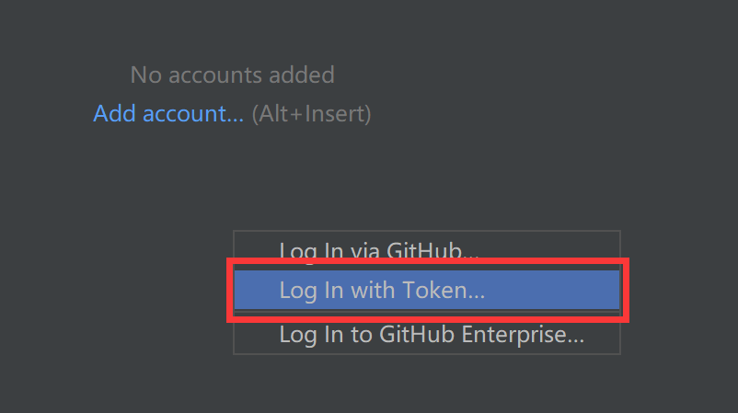This screenshot has width=738, height=413.
Task: Click the No accounts added placeholder text
Action: pos(232,75)
